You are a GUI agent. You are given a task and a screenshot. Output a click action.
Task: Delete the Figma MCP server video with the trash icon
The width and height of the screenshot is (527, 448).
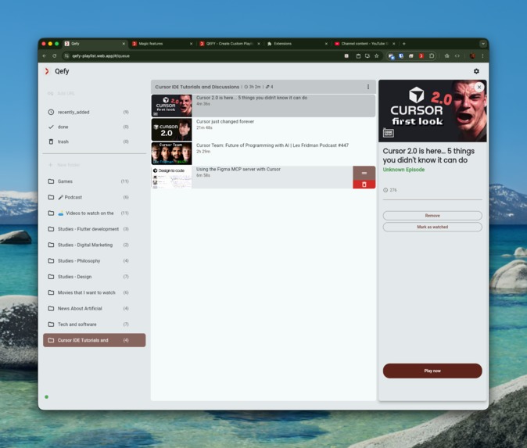[x=364, y=185]
